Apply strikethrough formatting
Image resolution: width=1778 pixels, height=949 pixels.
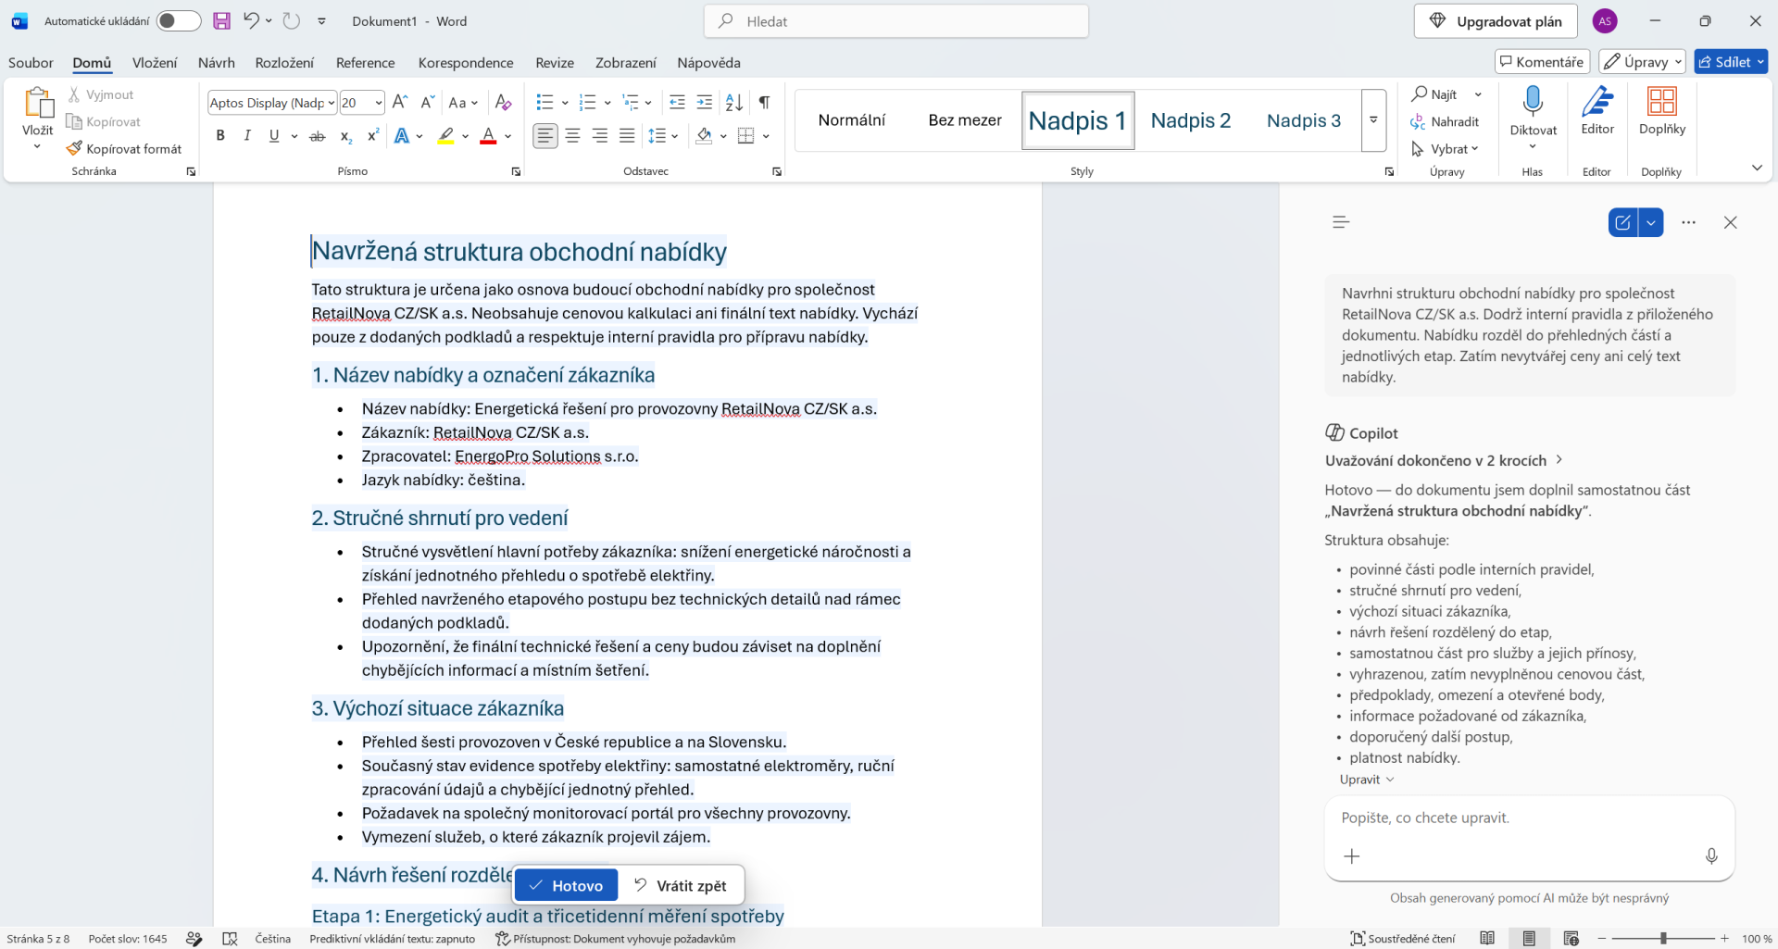318,136
